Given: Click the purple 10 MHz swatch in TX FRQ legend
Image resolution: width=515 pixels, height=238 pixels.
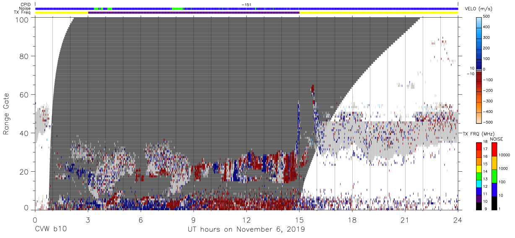Looking at the screenshot, I should pyautogui.click(x=479, y=199).
